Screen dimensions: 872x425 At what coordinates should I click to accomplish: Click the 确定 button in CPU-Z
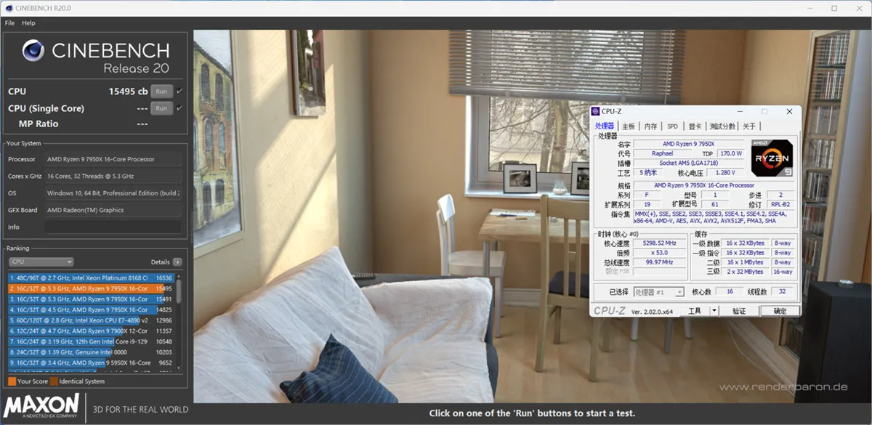(x=780, y=310)
